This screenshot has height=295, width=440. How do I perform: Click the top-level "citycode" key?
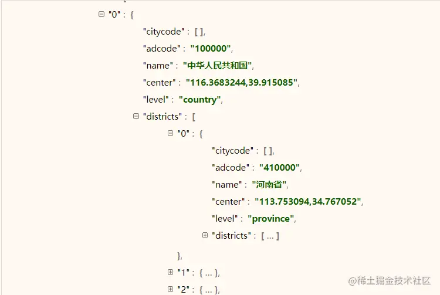[x=163, y=31]
